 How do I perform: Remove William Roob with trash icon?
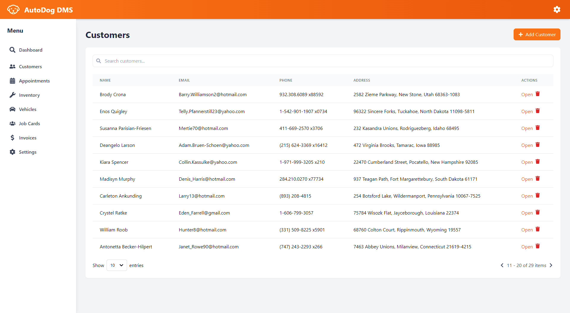538,229
